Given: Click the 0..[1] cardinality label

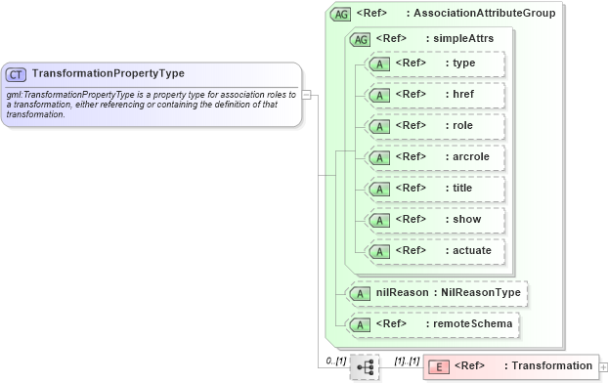Looking at the screenshot, I should 336,362.
